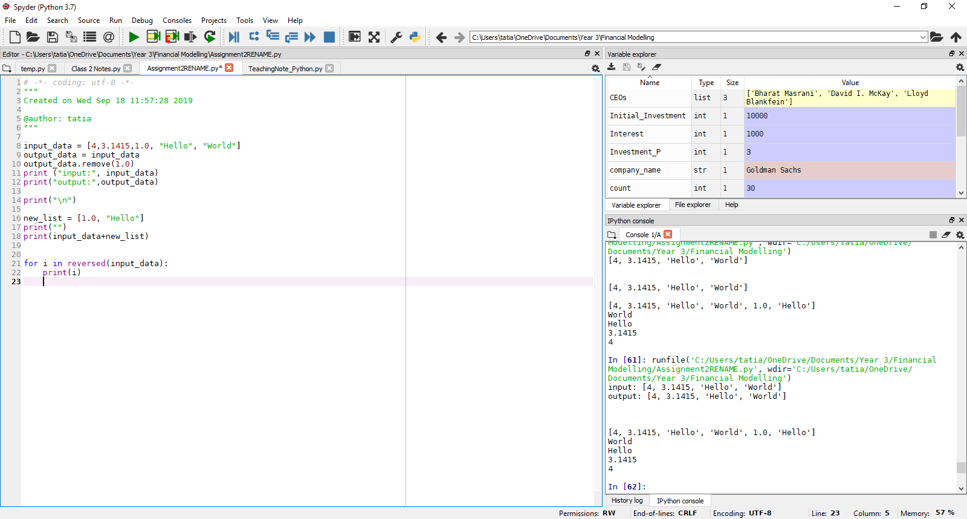967x519 pixels.
Task: Start debugging with the Debug file icon
Action: click(x=234, y=37)
